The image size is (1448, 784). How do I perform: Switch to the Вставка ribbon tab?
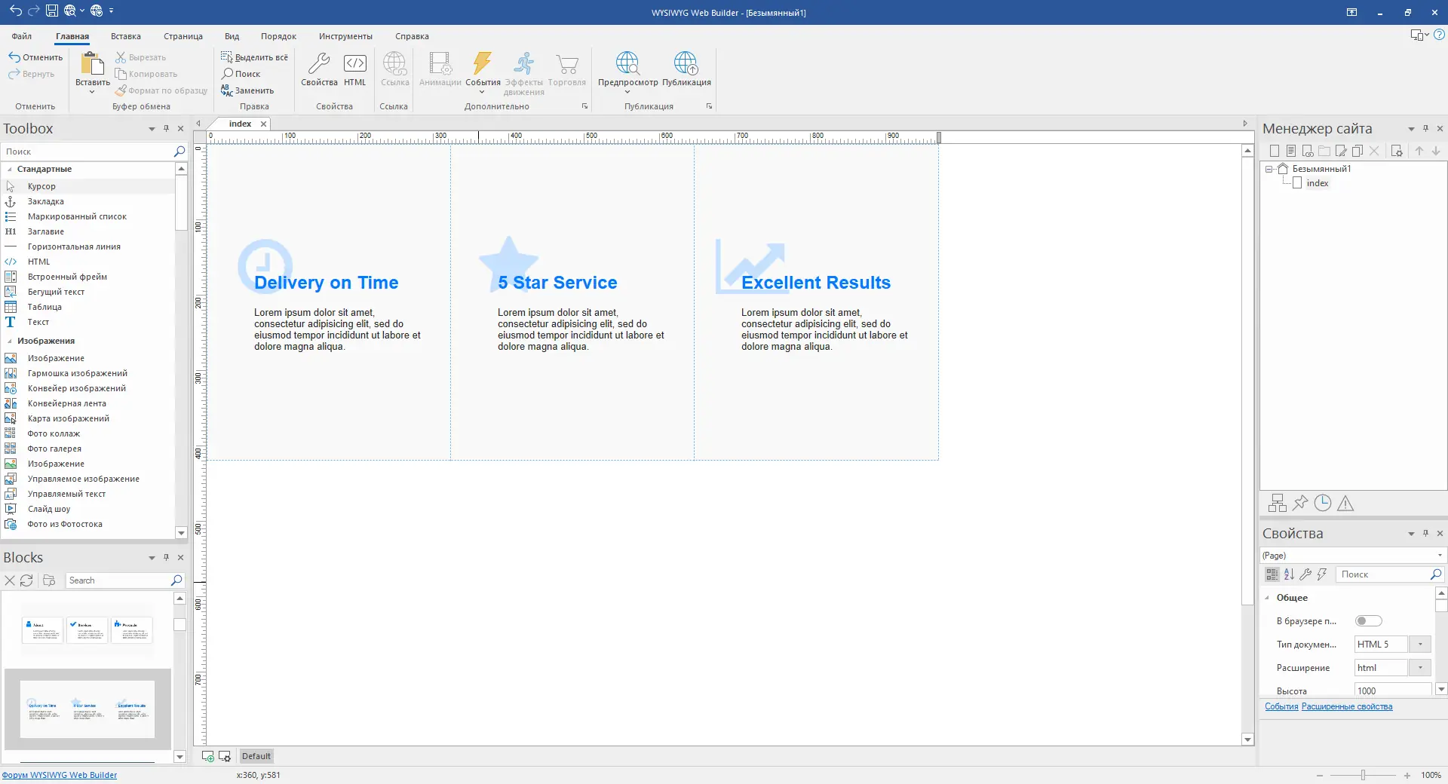click(126, 36)
